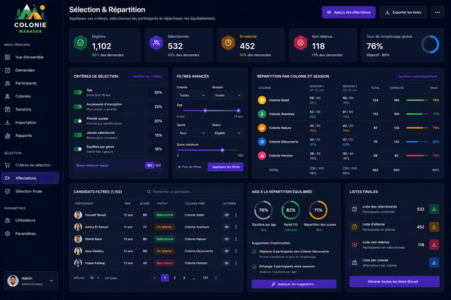Go to page 2 in pagination
451x300 pixels.
(x=174, y=278)
